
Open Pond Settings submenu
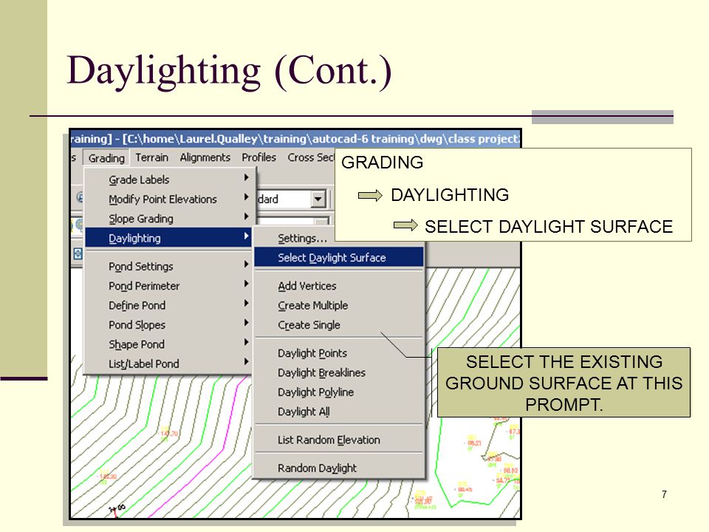168,267
